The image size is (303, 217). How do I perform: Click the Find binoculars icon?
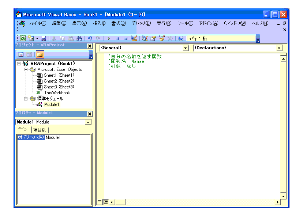[79, 38]
